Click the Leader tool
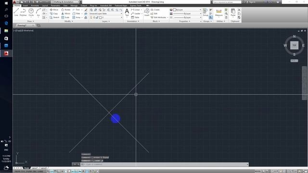The image size is (308, 173). 136,13
